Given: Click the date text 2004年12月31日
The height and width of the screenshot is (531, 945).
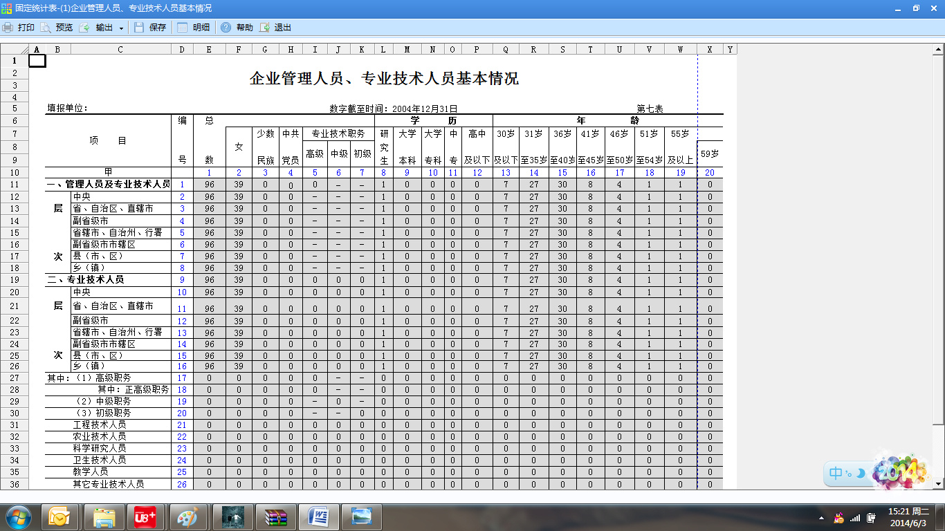Looking at the screenshot, I should pyautogui.click(x=425, y=109).
